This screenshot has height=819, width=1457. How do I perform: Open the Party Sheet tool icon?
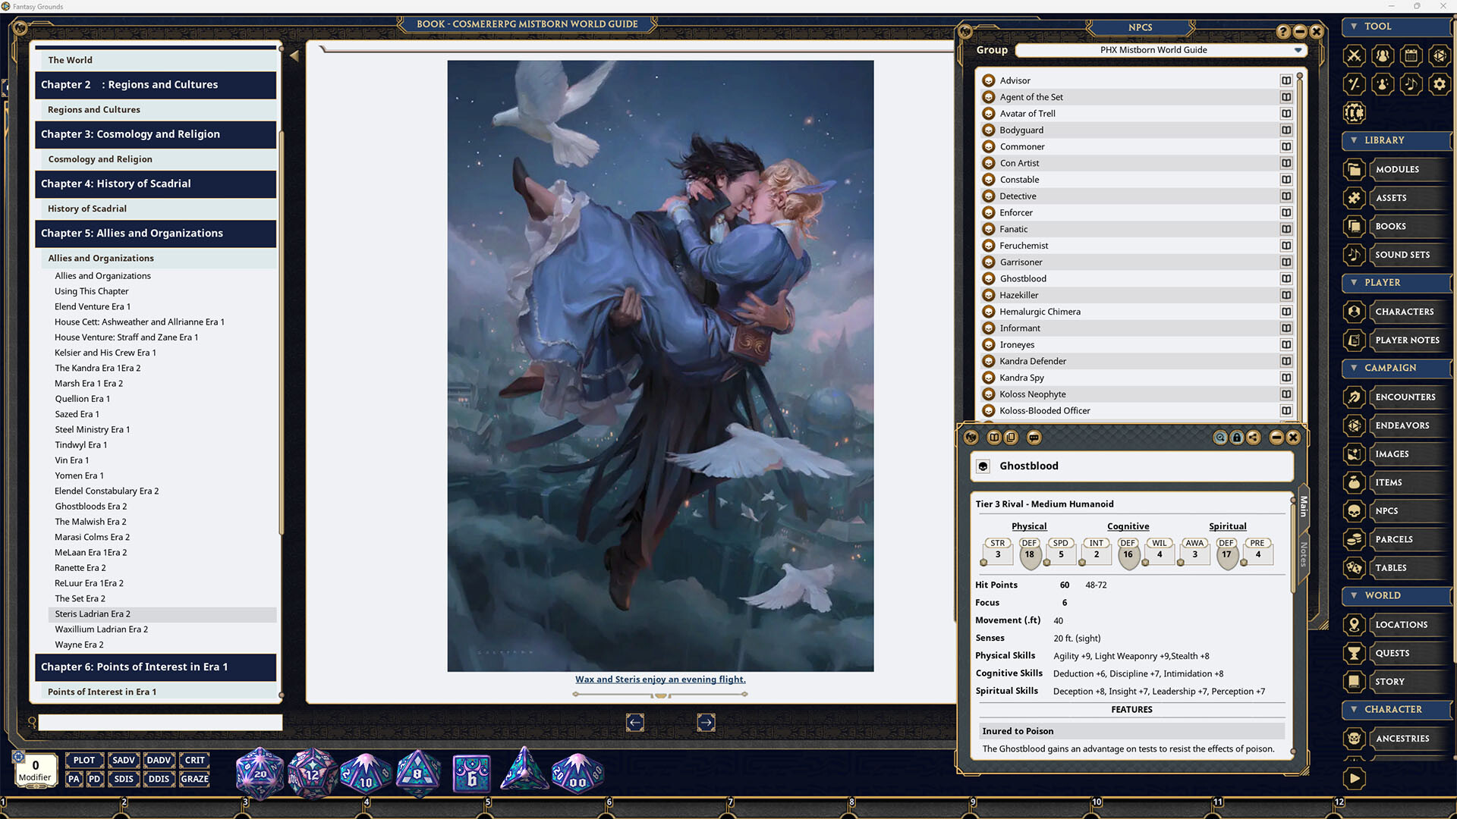point(1383,55)
